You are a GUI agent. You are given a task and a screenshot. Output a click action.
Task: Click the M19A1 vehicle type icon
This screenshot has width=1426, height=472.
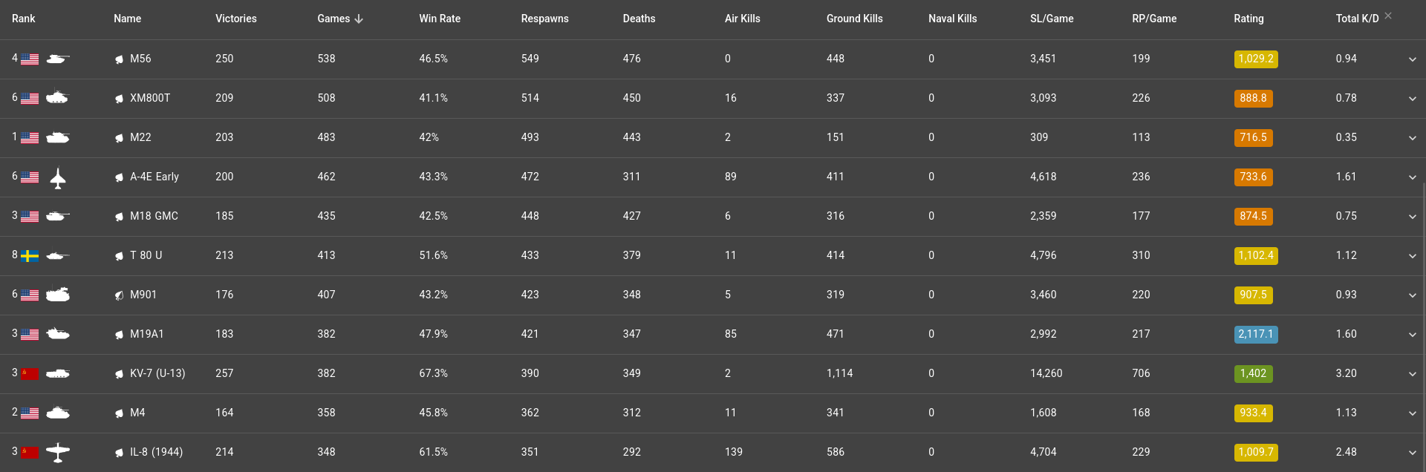(x=58, y=334)
